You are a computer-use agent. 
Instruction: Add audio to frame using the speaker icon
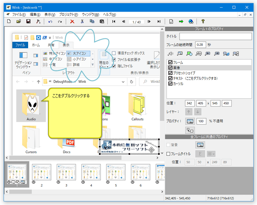[x=170, y=54]
